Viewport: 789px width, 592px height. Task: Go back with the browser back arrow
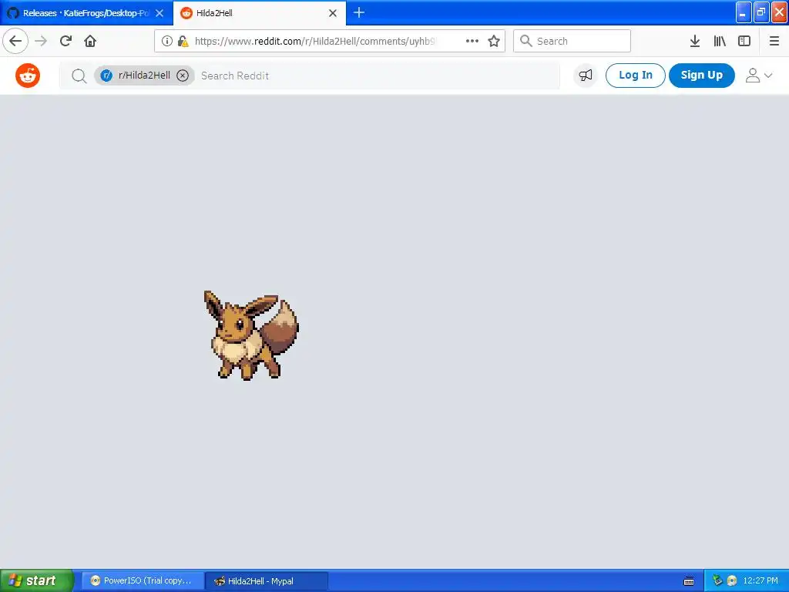[15, 41]
